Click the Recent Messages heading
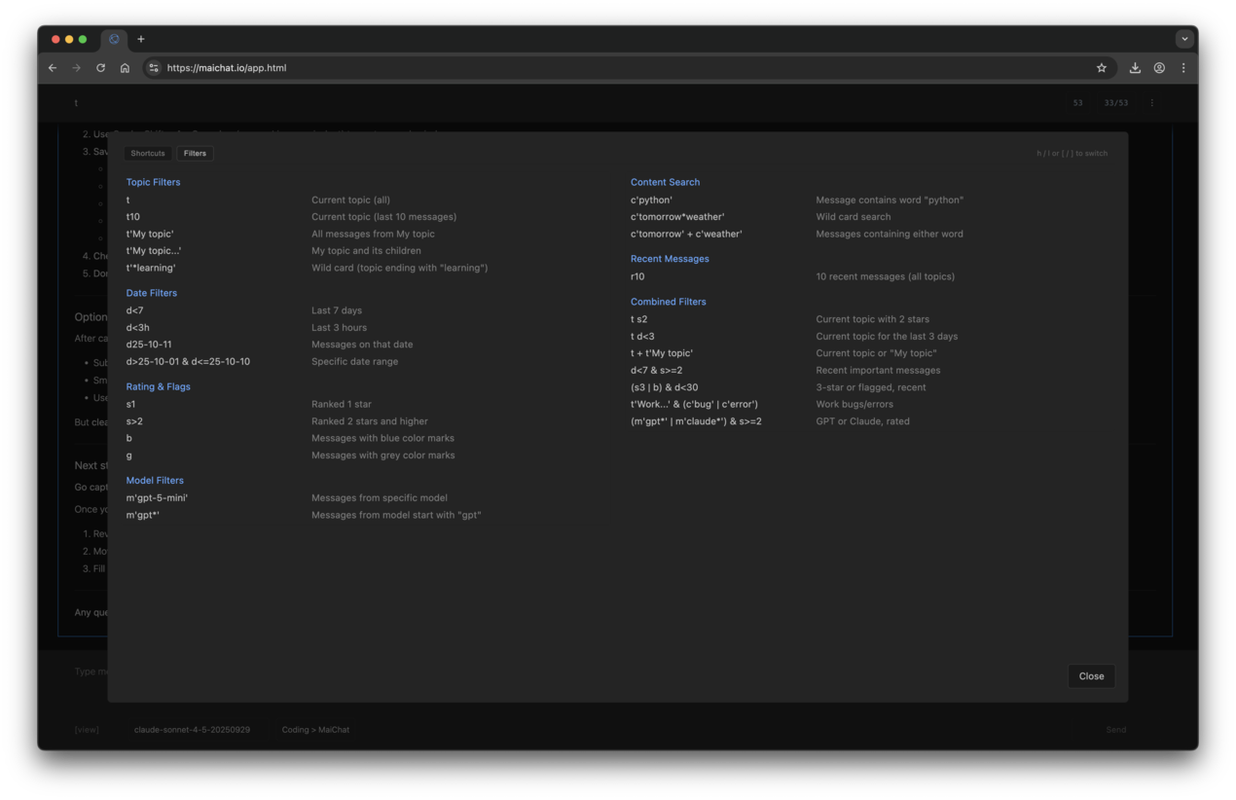The height and width of the screenshot is (800, 1236). pos(670,259)
